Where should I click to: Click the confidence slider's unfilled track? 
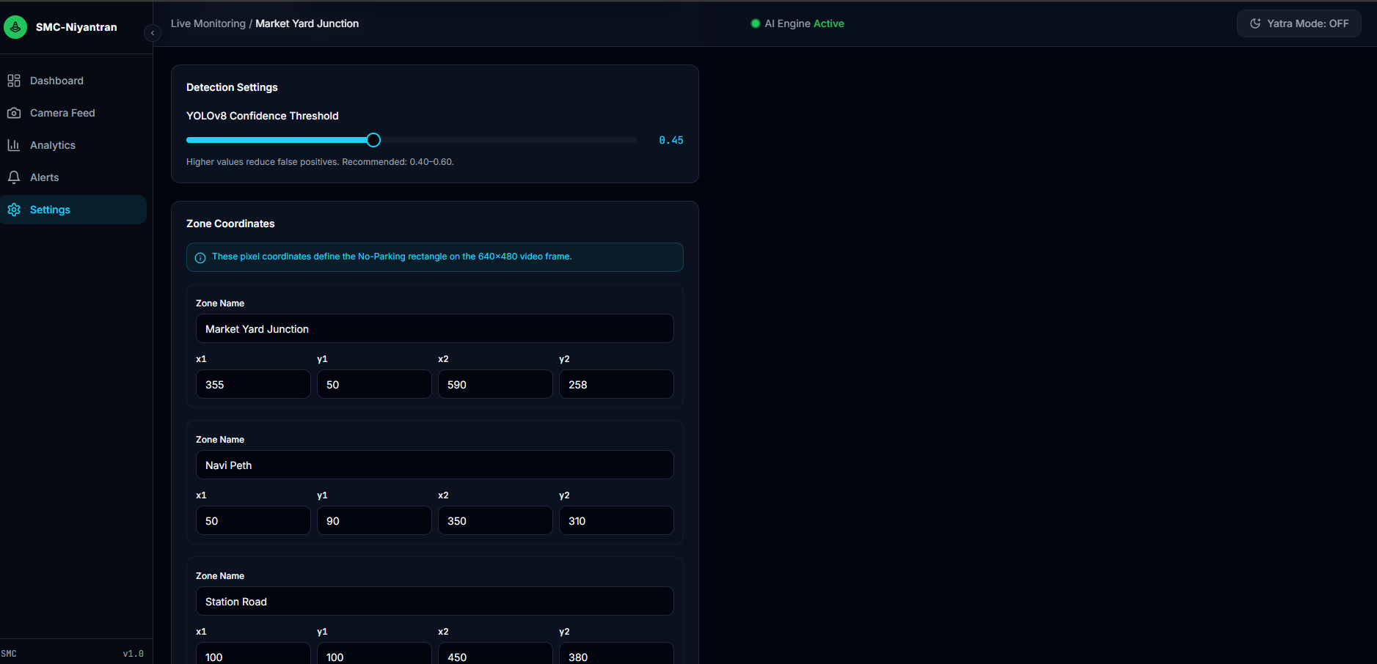click(508, 140)
